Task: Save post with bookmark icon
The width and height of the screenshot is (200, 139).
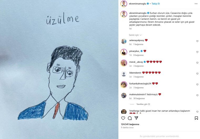Action: click(x=196, y=118)
